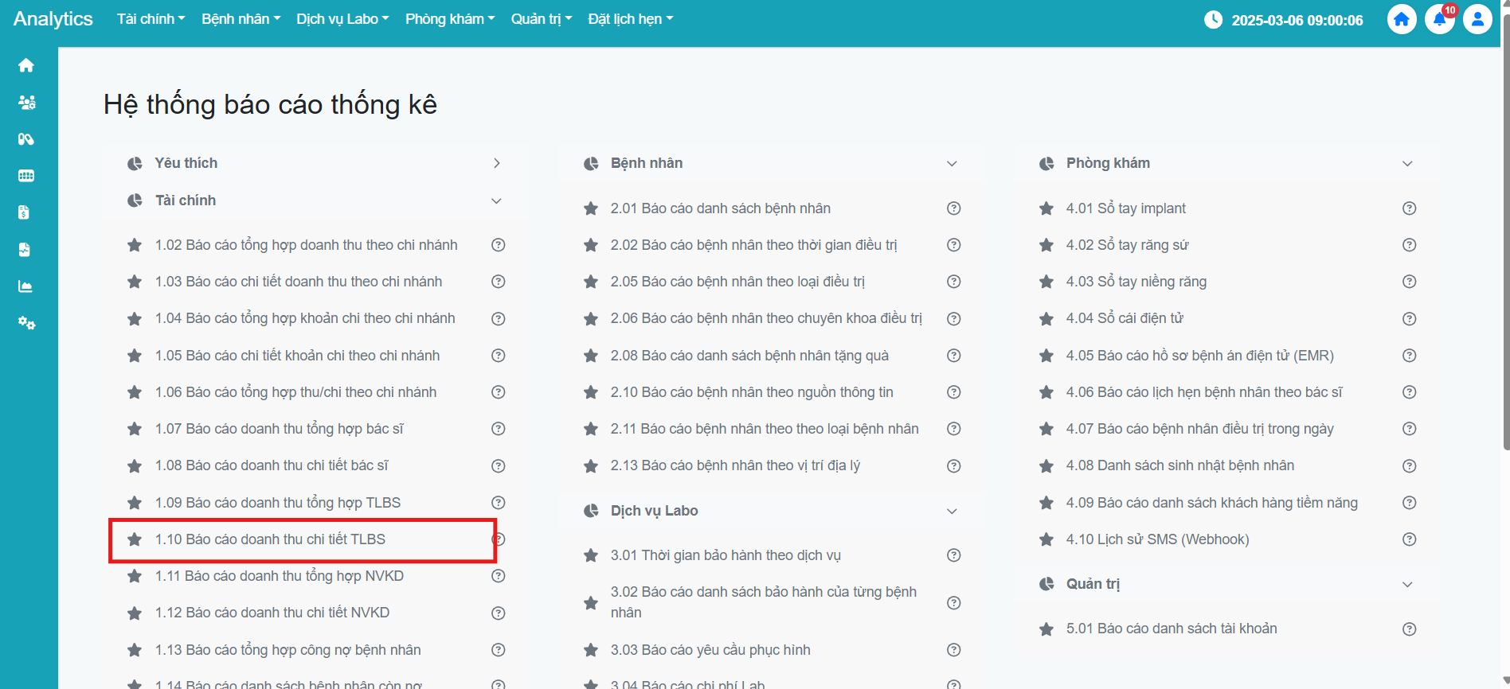1510x689 pixels.
Task: Toggle favorite star for 4.01 Sổ tay implant
Action: point(1046,208)
